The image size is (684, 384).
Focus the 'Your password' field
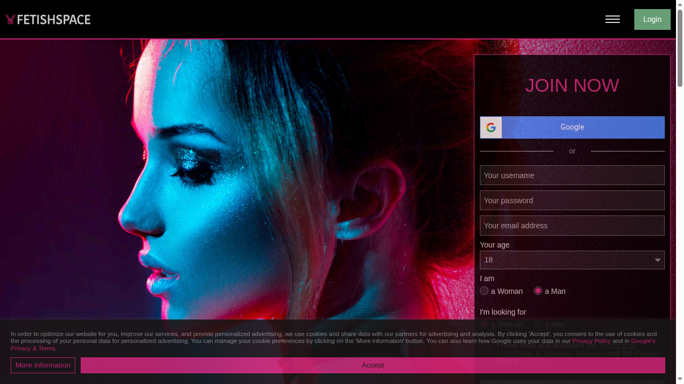click(x=572, y=201)
